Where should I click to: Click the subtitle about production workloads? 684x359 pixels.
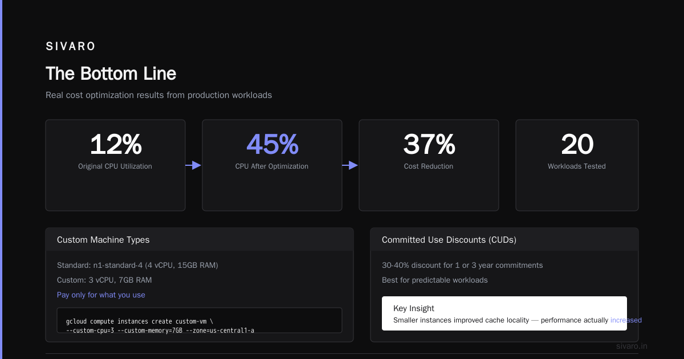158,95
